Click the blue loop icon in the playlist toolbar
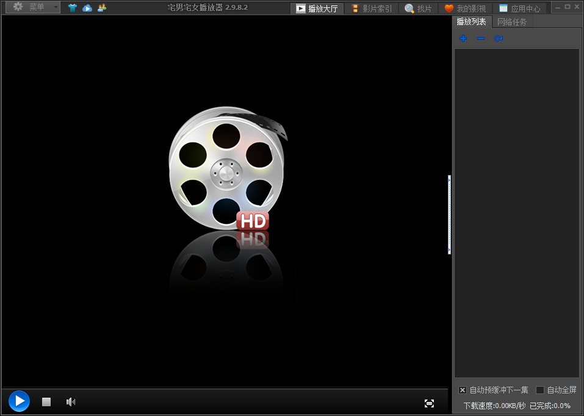 pos(499,38)
